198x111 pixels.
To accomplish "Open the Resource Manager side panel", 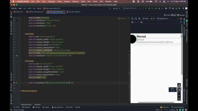I will (x=11, y=27).
